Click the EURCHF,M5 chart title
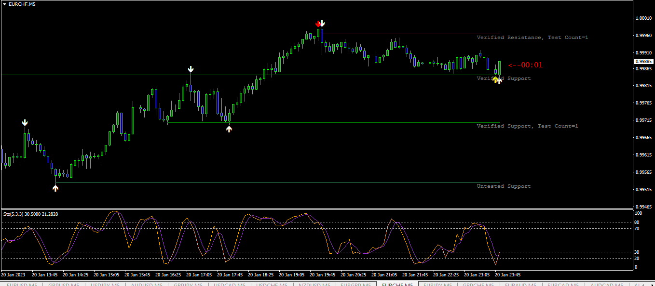 [x=22, y=4]
